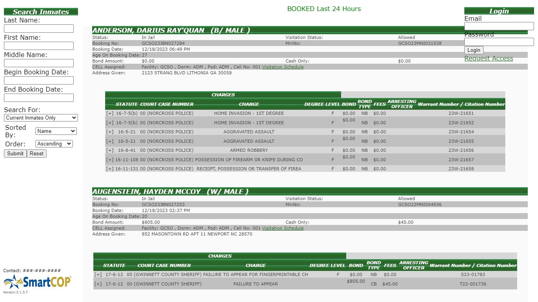Click the Login button
This screenshot has width=538, height=302.
pyautogui.click(x=474, y=50)
